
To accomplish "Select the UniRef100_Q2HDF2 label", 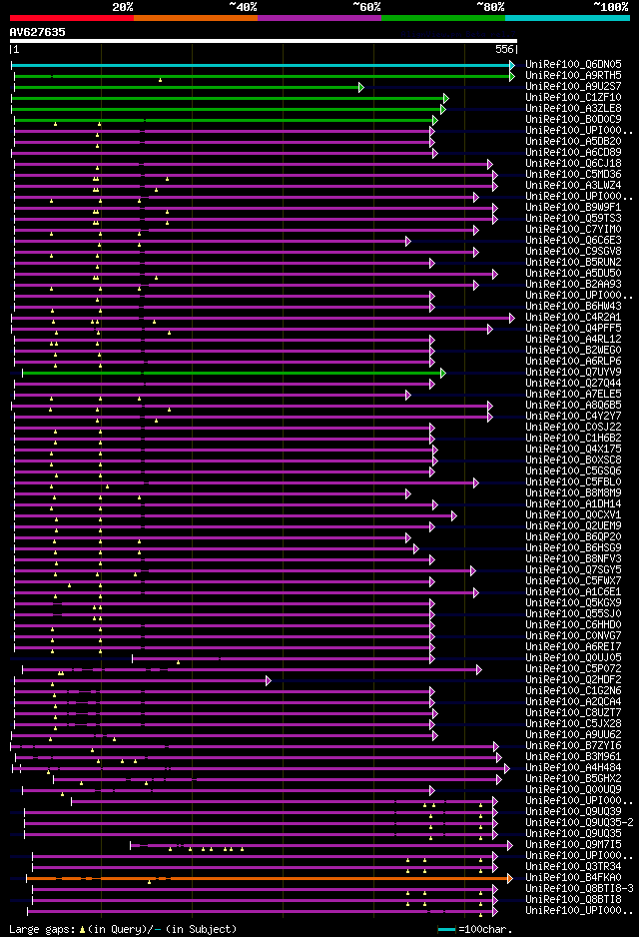I will (x=573, y=680).
